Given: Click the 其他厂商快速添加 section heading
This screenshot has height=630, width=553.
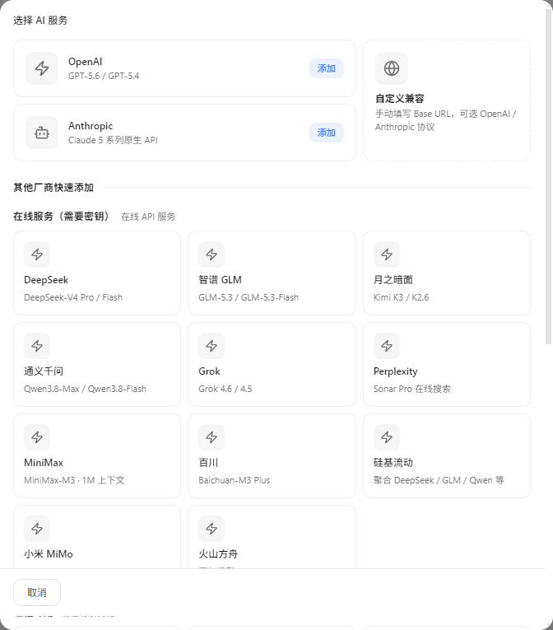Looking at the screenshot, I should point(53,188).
